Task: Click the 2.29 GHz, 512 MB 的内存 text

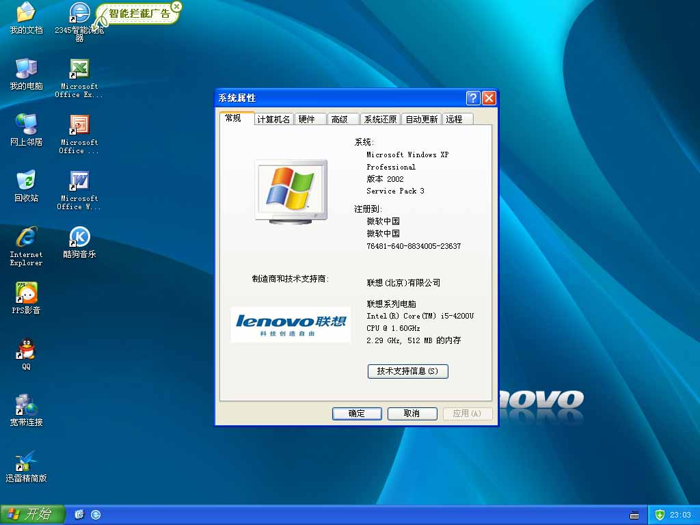Action: [x=414, y=340]
